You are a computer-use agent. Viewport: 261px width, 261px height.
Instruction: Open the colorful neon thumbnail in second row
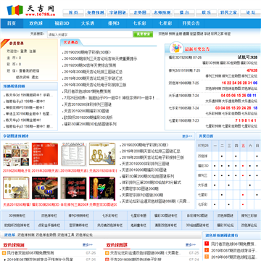click(x=102, y=188)
